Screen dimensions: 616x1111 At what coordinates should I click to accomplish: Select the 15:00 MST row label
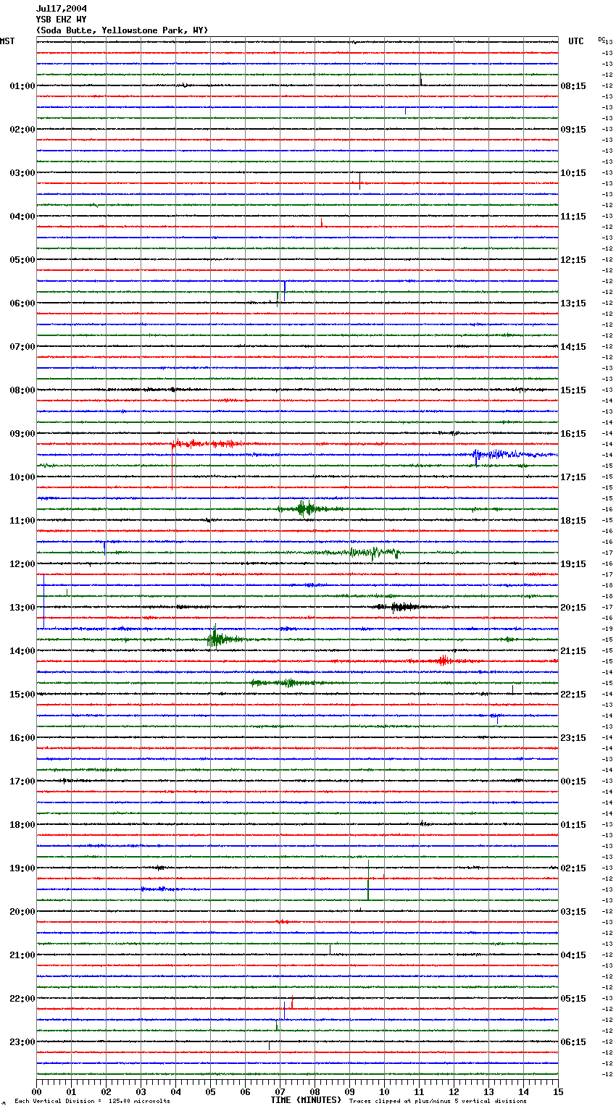coord(22,695)
